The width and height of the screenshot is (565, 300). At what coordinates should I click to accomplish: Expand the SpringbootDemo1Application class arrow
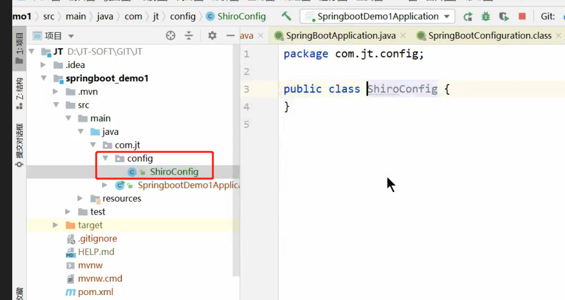click(104, 185)
